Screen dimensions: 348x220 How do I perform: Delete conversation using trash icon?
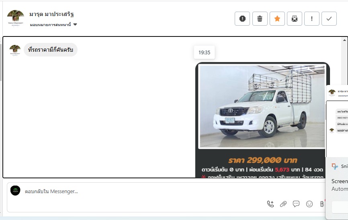click(260, 18)
